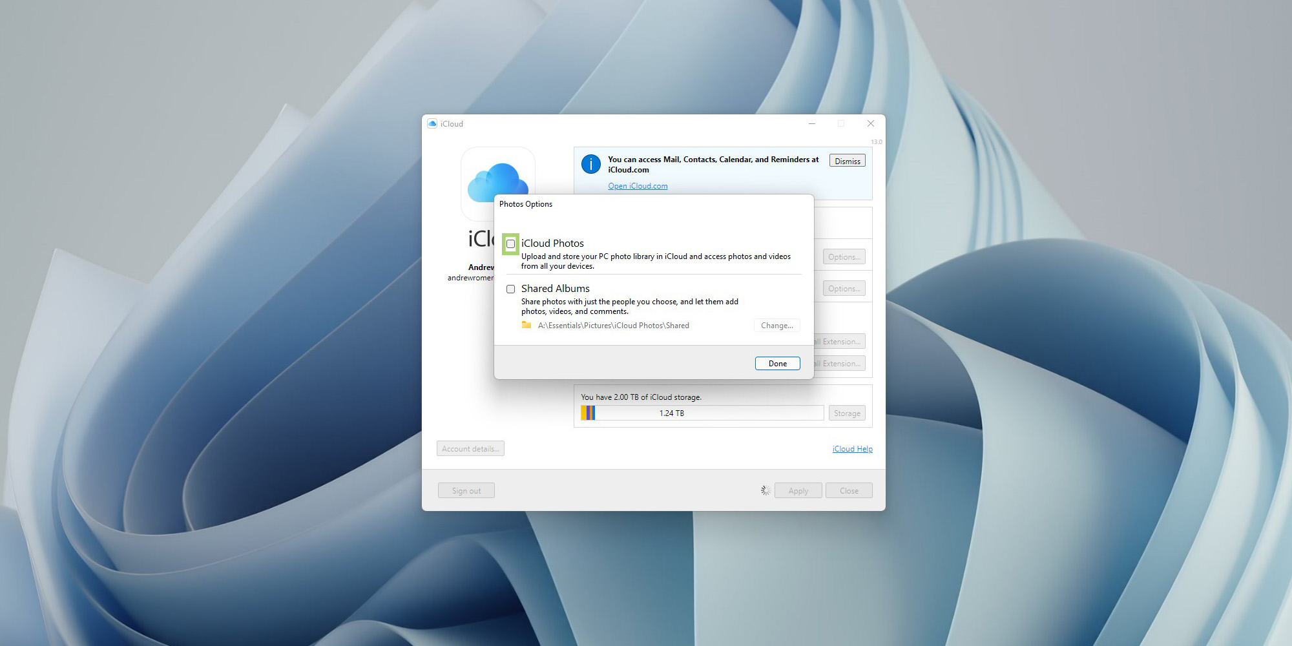Click the Apply button

pos(798,491)
